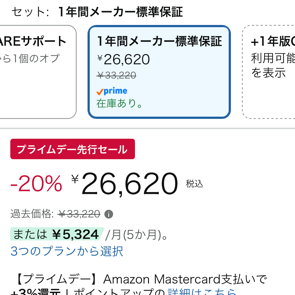Image resolution: width=295 pixels, height=295 pixels.
Task: Click the 在庫あり。 stock status text
Action: (120, 103)
